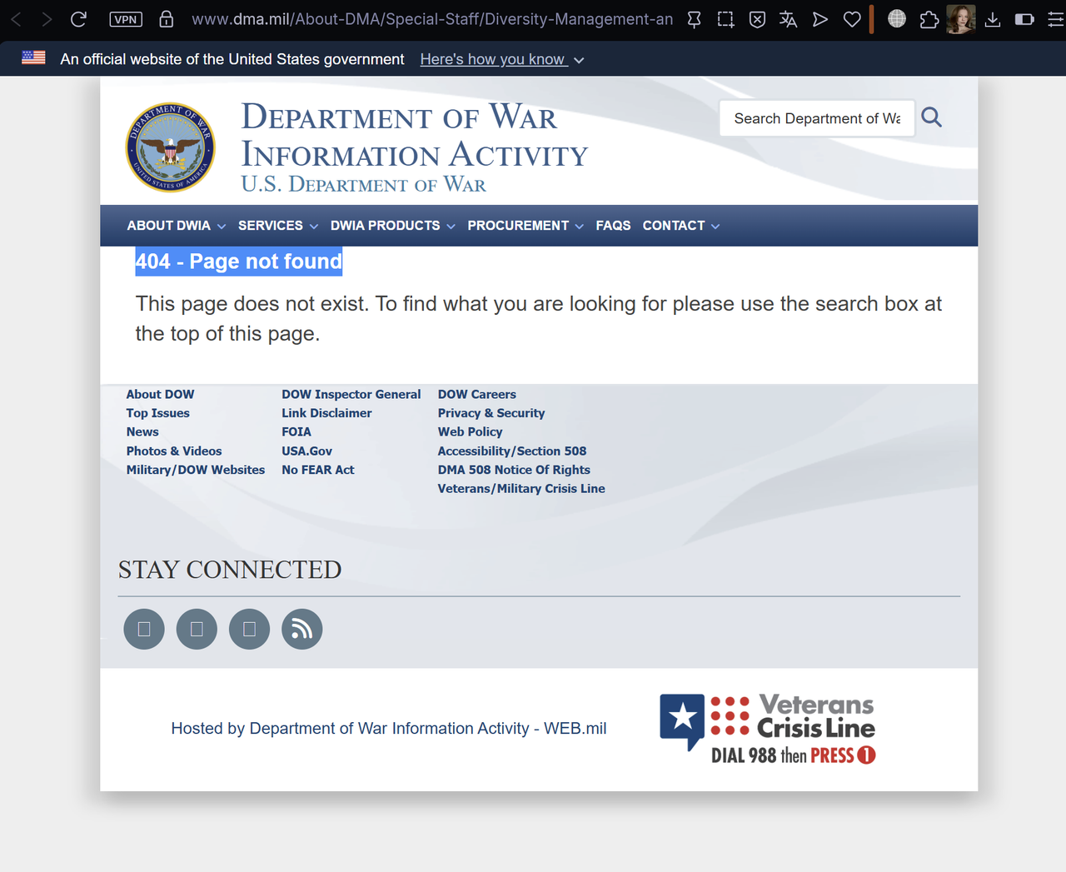The image size is (1066, 872).
Task: Reload the page with the refresh icon
Action: (x=78, y=19)
